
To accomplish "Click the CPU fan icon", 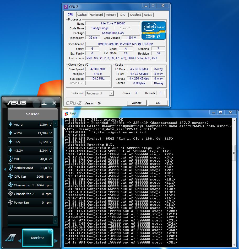I will coord(11,176).
